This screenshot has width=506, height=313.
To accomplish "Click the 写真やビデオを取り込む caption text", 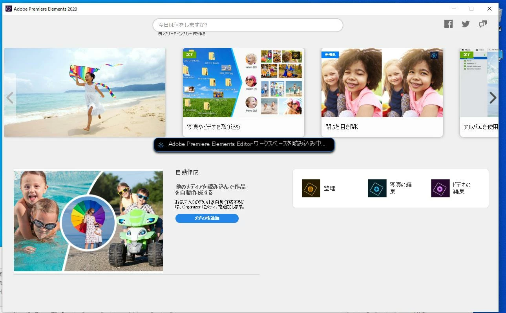I will tap(214, 127).
